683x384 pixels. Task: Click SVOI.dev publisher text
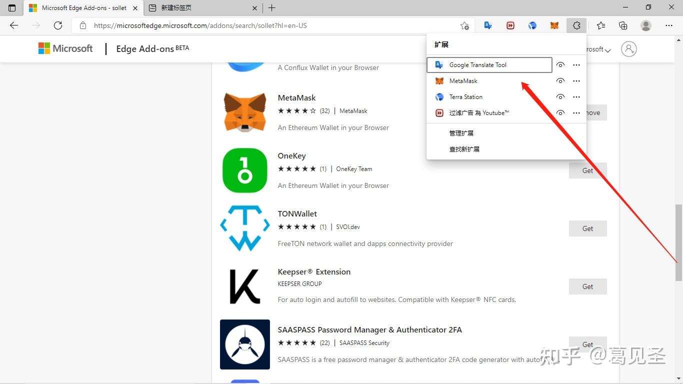[348, 227]
